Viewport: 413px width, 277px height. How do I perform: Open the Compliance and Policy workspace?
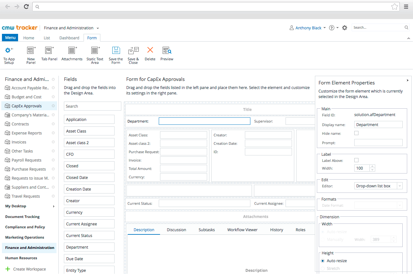[x=25, y=227]
